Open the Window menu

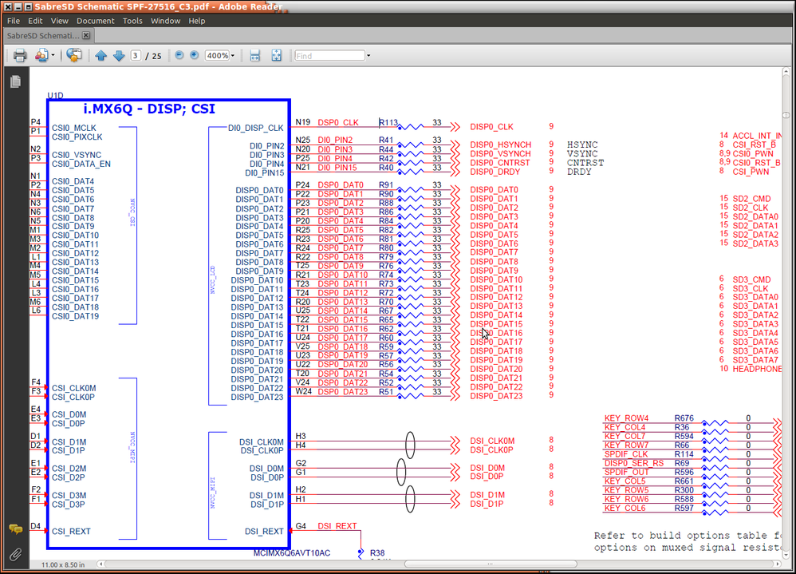pos(165,21)
